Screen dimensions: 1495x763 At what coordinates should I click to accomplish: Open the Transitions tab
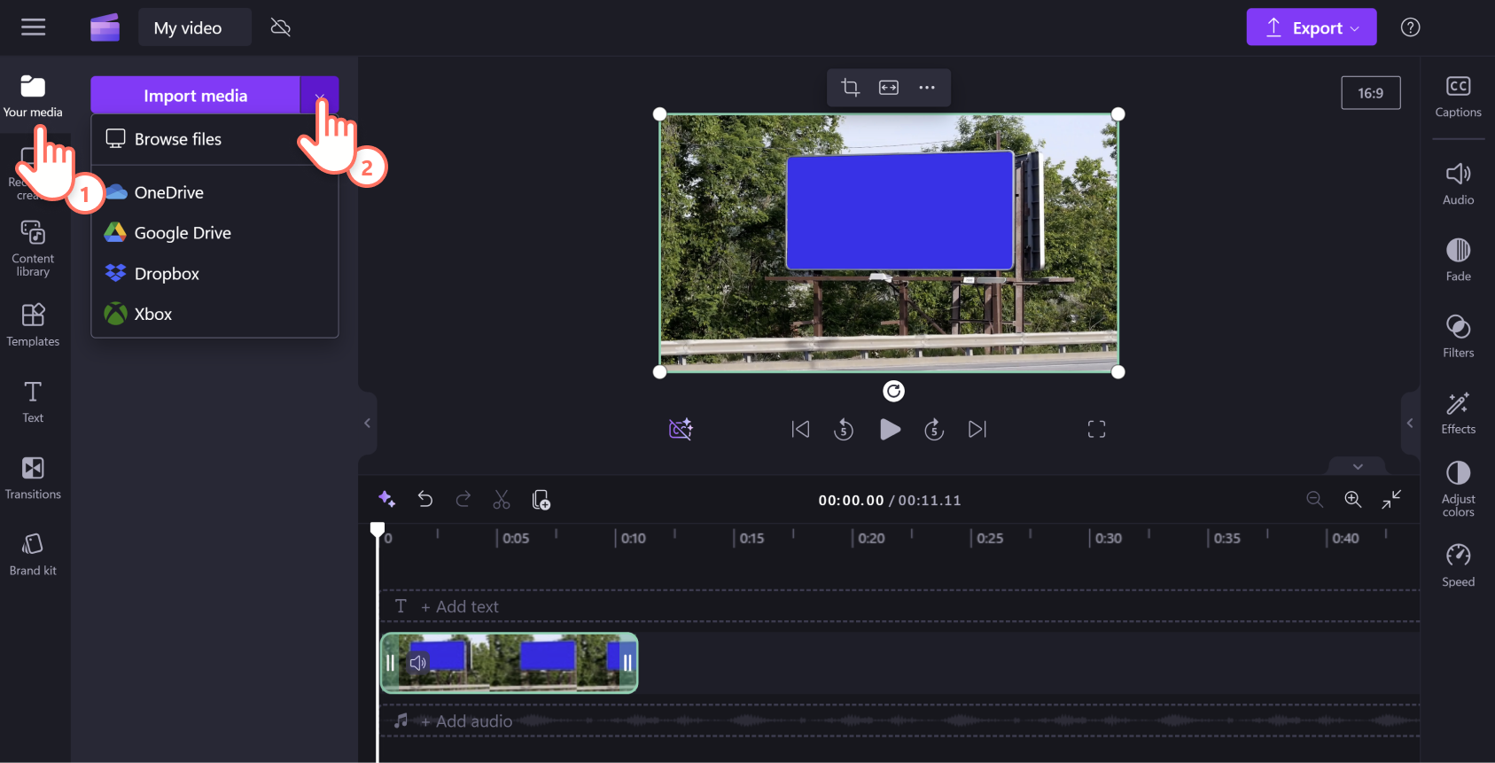(33, 479)
